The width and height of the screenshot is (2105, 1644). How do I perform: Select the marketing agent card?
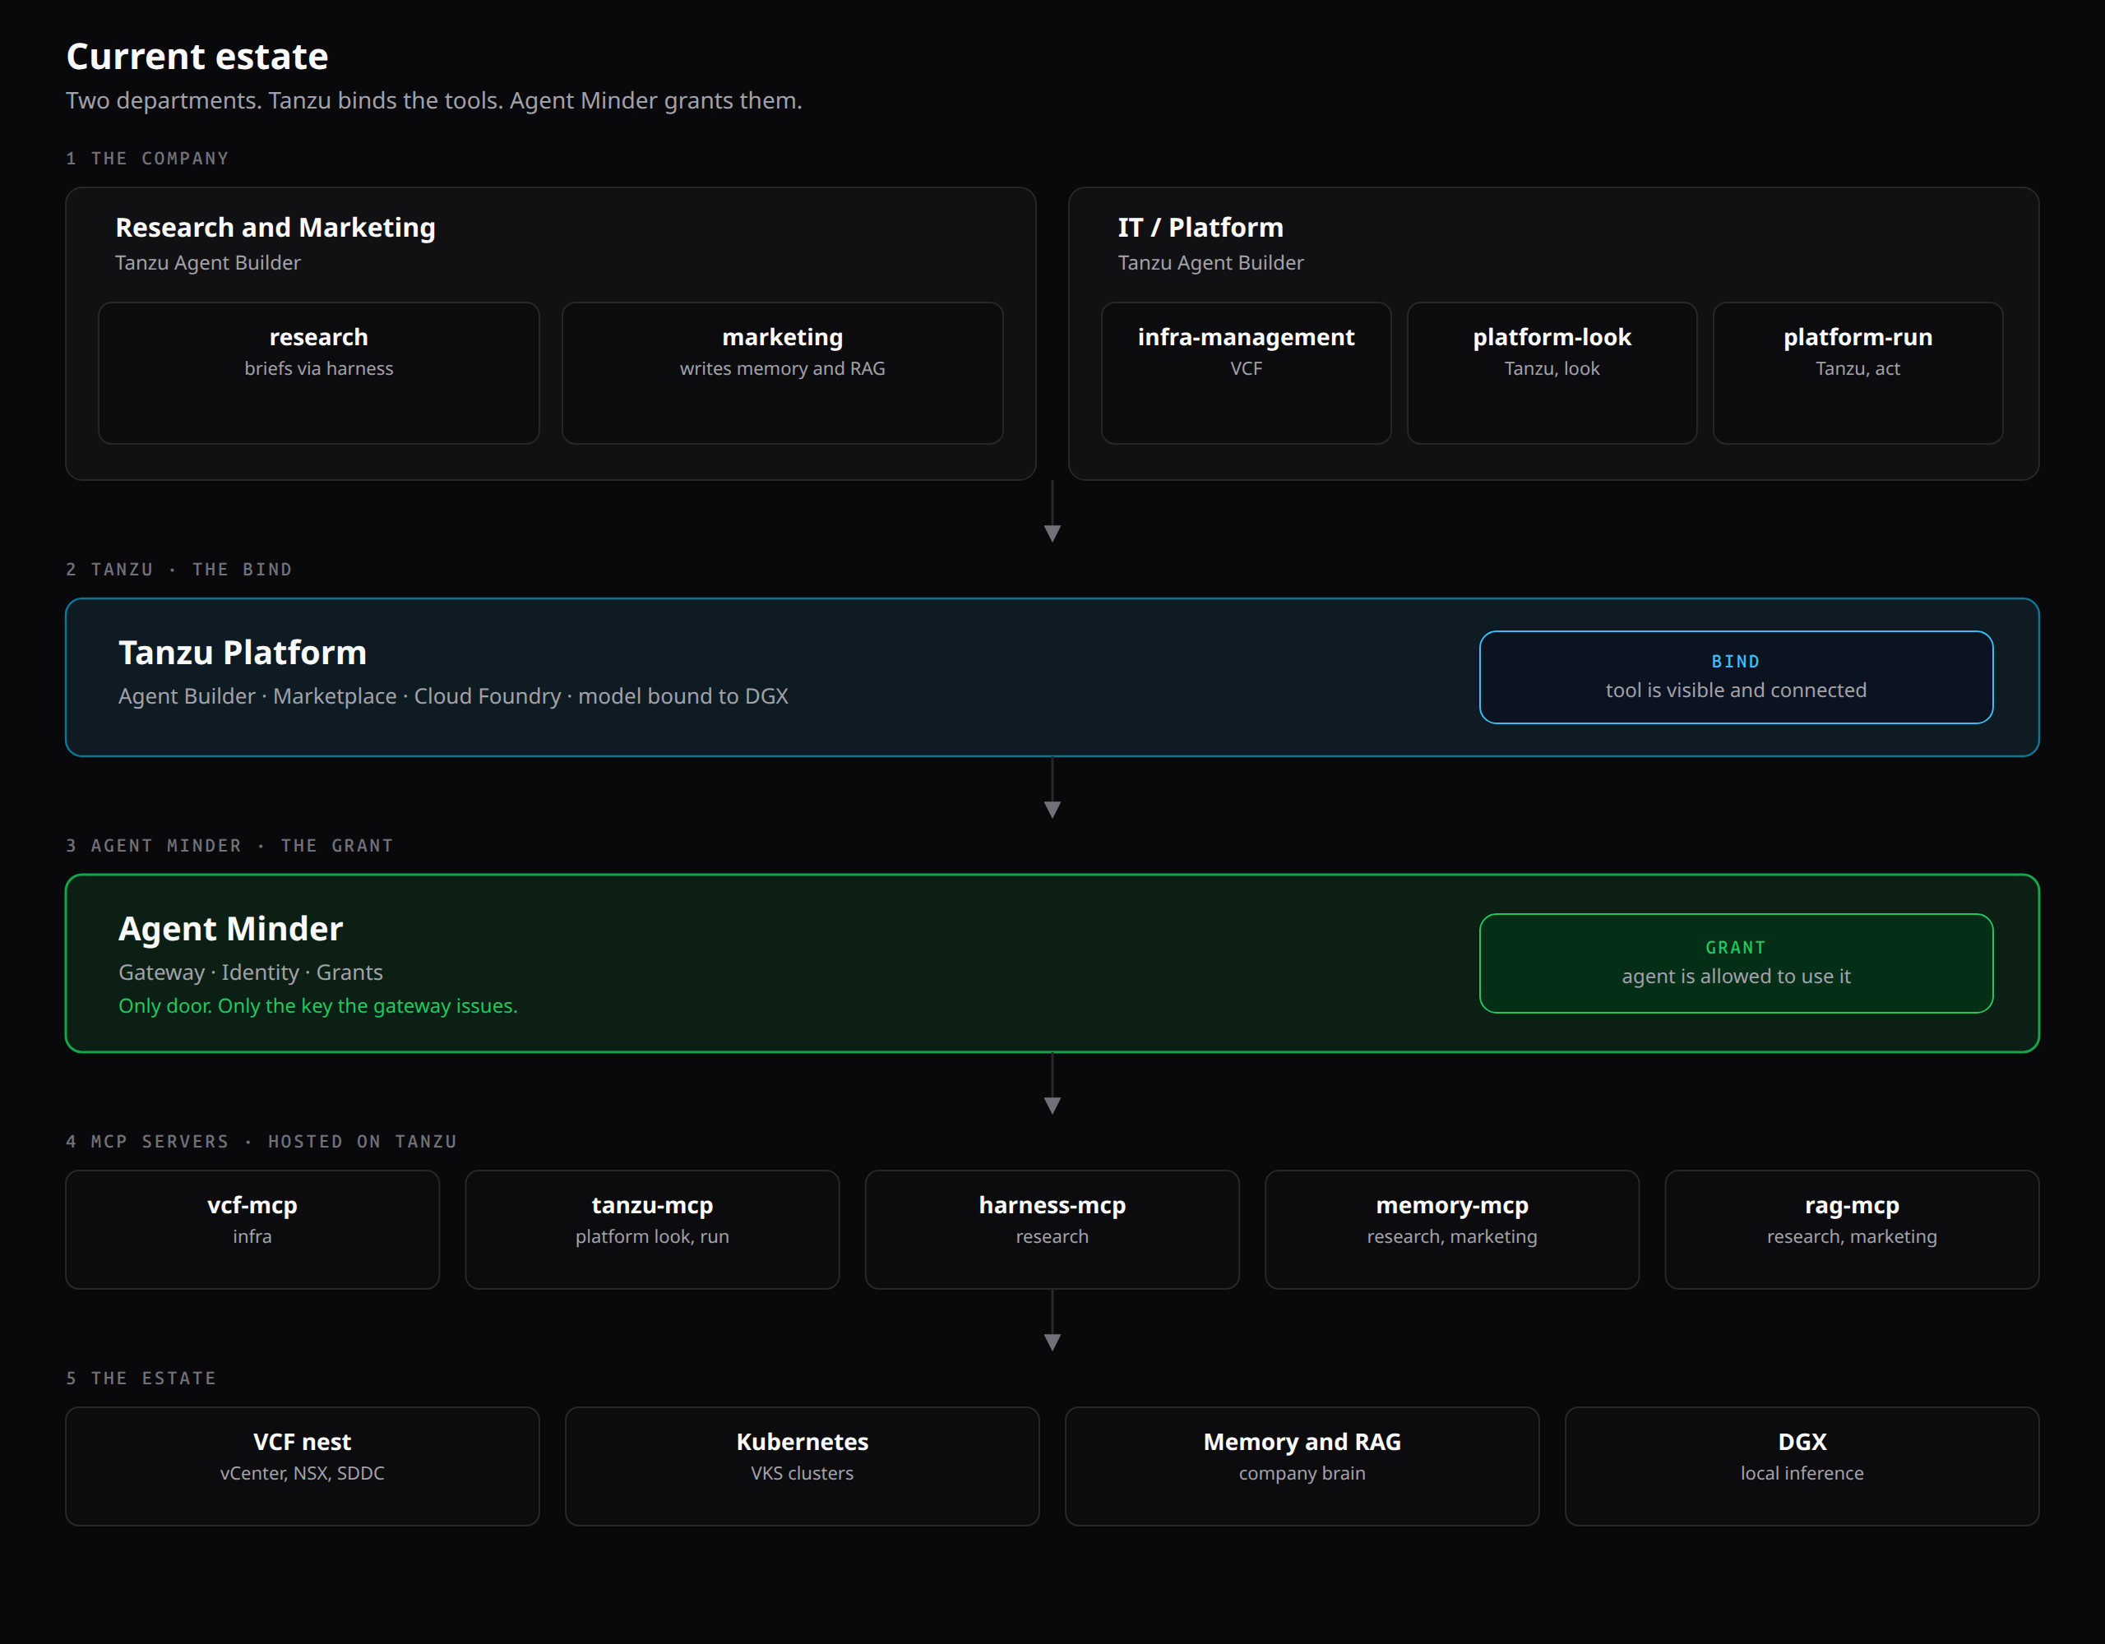782,373
